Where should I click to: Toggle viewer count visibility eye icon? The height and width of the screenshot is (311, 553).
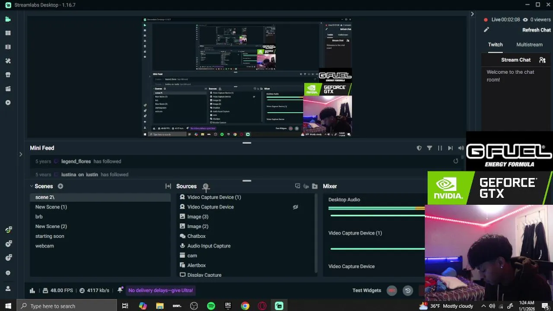click(x=525, y=19)
